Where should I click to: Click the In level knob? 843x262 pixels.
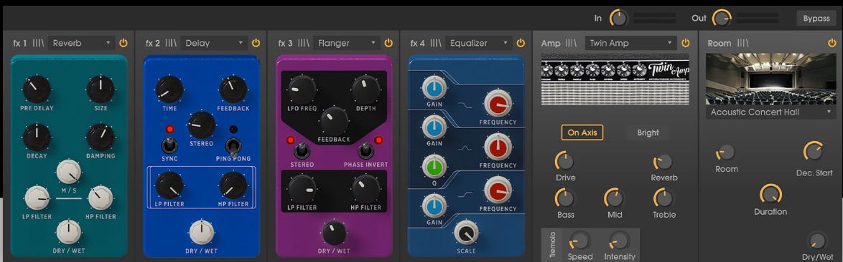(619, 18)
